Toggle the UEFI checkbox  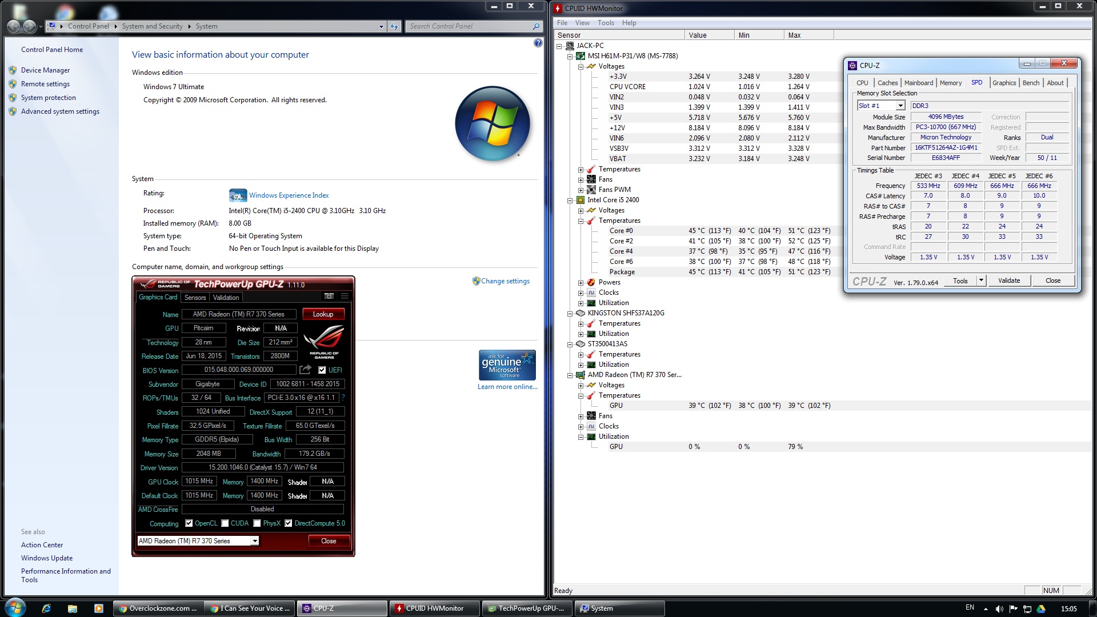[x=322, y=370]
